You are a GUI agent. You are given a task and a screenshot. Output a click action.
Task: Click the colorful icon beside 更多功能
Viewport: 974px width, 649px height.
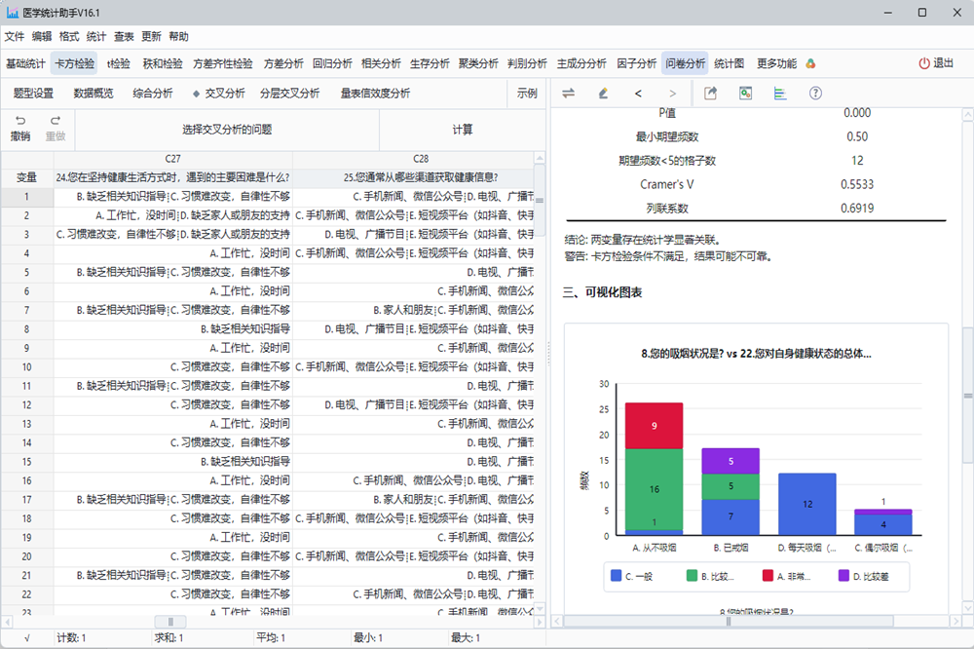tap(809, 63)
